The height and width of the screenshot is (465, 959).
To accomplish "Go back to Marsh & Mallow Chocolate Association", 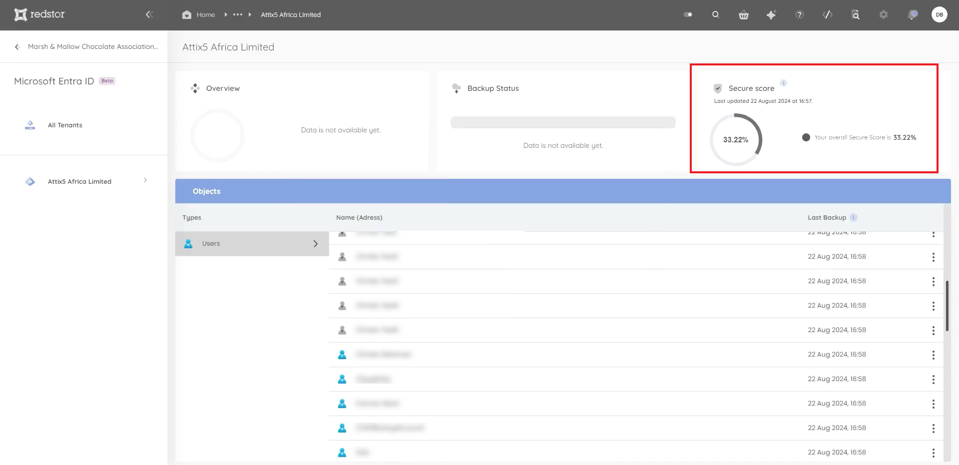I will coord(93,46).
